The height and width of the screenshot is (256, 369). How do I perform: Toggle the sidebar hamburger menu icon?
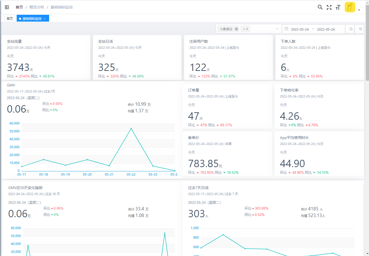(x=7, y=7)
